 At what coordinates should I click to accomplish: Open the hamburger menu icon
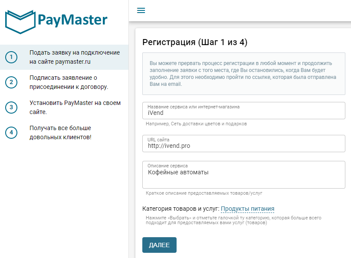click(141, 10)
